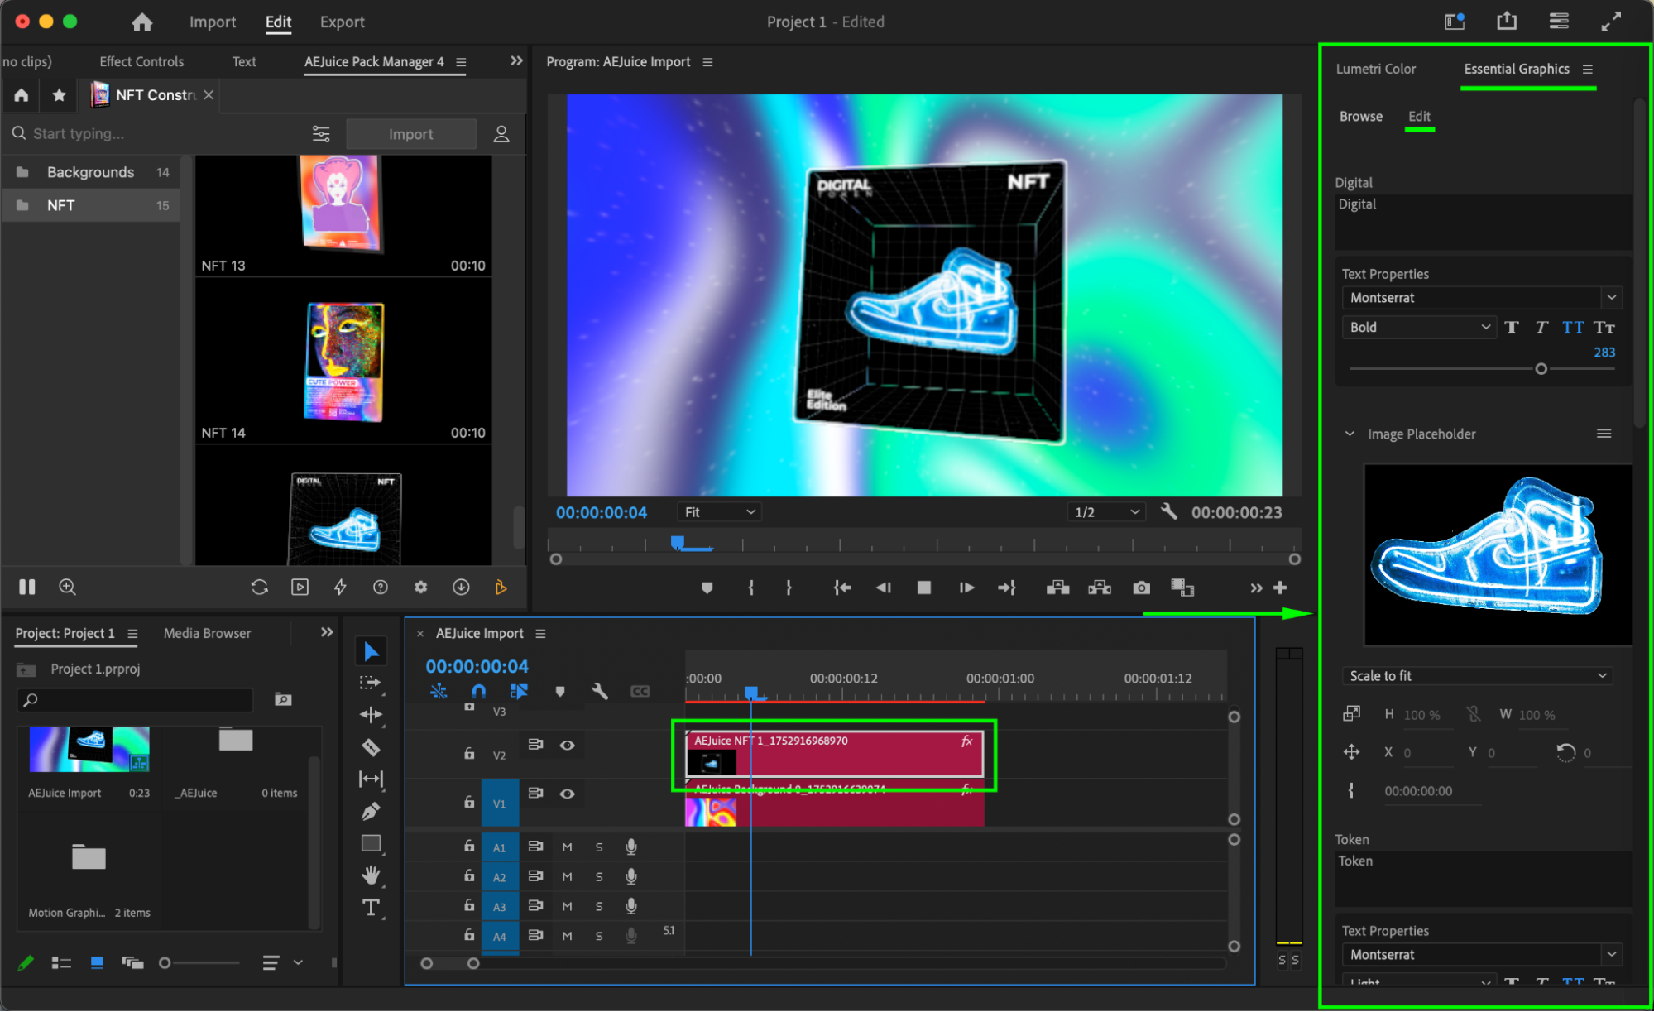The width and height of the screenshot is (1654, 1012).
Task: Select the Razor tool in the toolbar
Action: [x=371, y=747]
